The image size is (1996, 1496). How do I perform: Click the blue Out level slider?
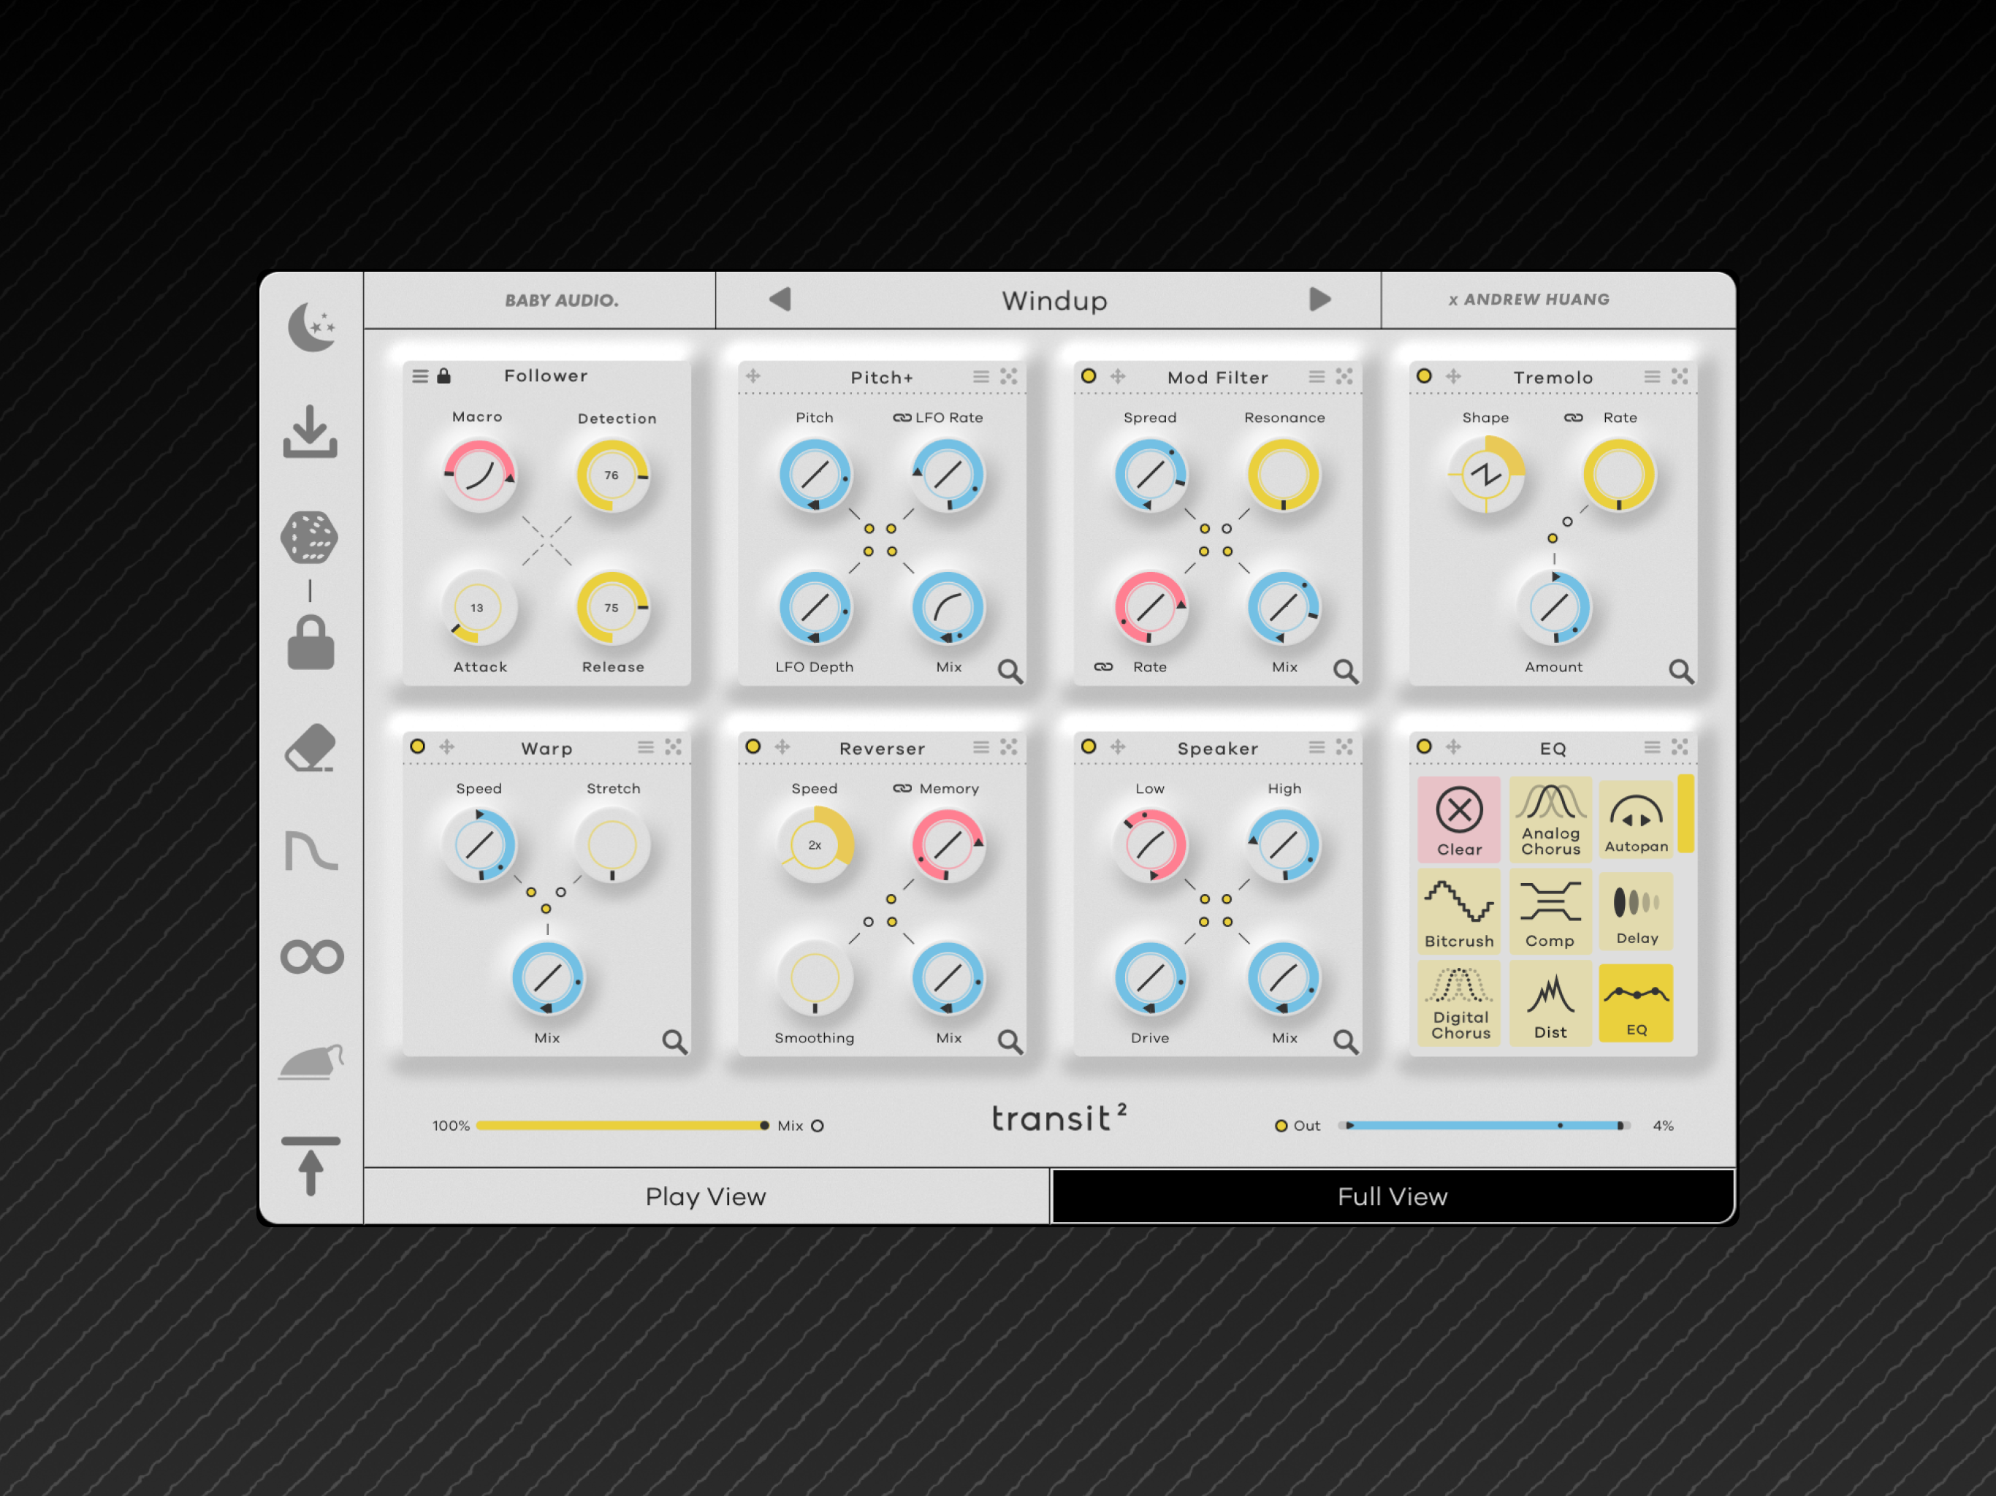1485,1126
